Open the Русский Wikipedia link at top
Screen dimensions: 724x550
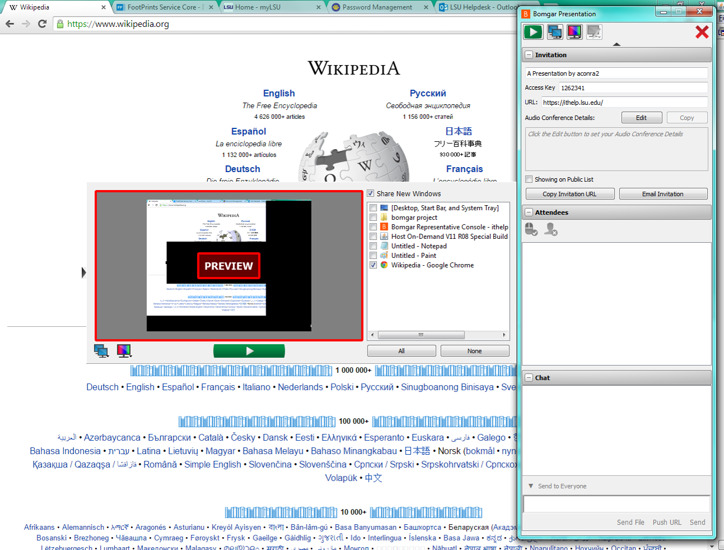(428, 94)
